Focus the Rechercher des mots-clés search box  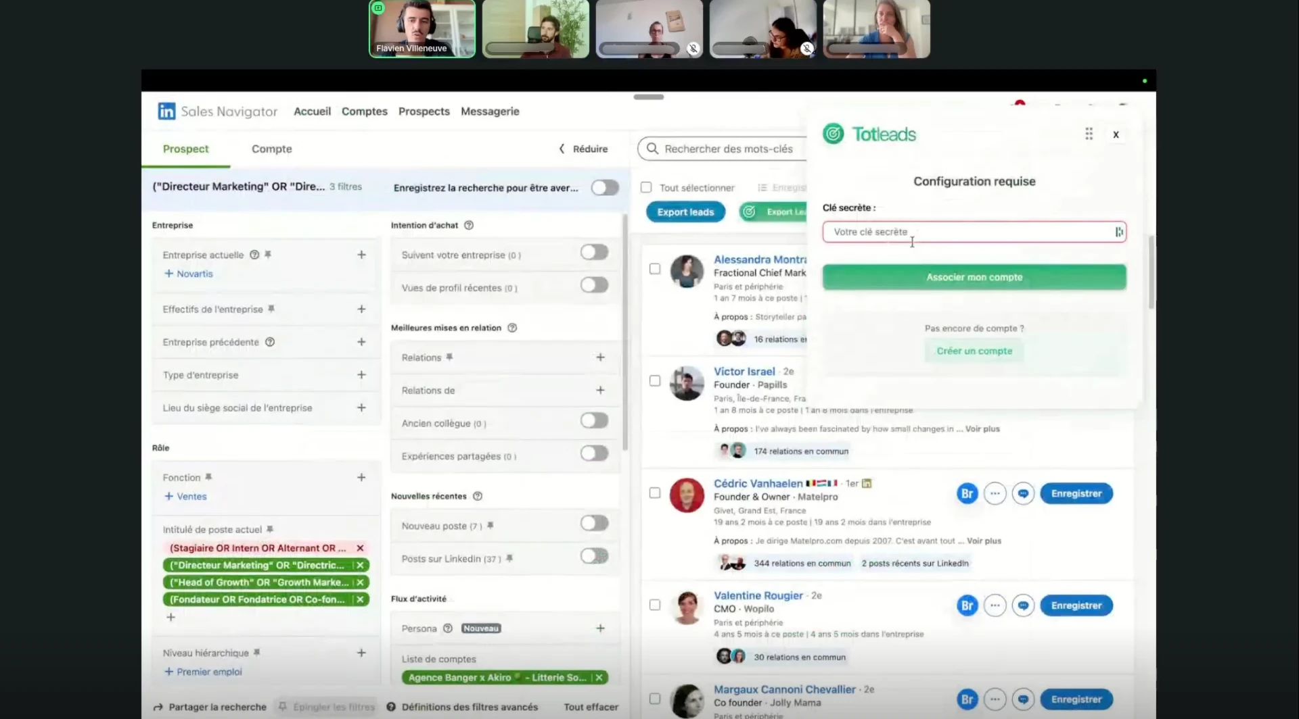(723, 149)
